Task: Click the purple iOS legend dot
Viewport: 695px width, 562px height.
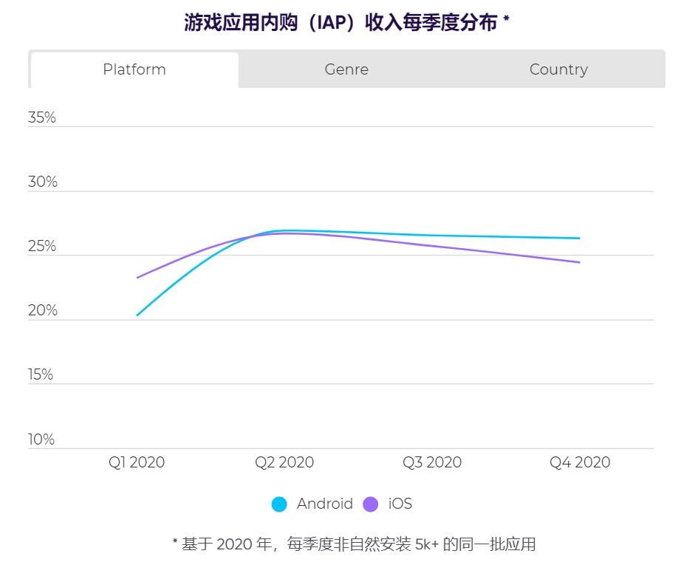Action: [371, 504]
